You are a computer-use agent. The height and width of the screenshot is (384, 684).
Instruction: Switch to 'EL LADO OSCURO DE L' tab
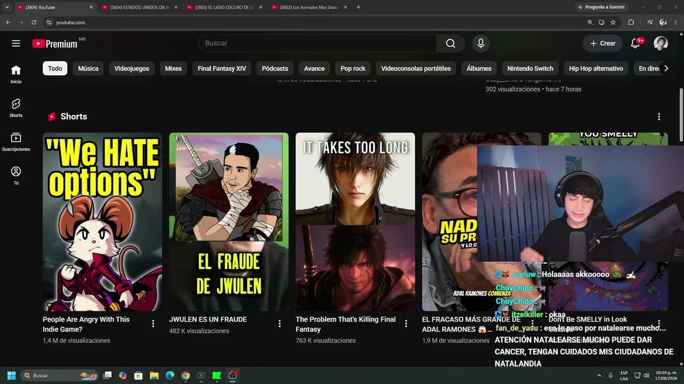[x=225, y=7]
